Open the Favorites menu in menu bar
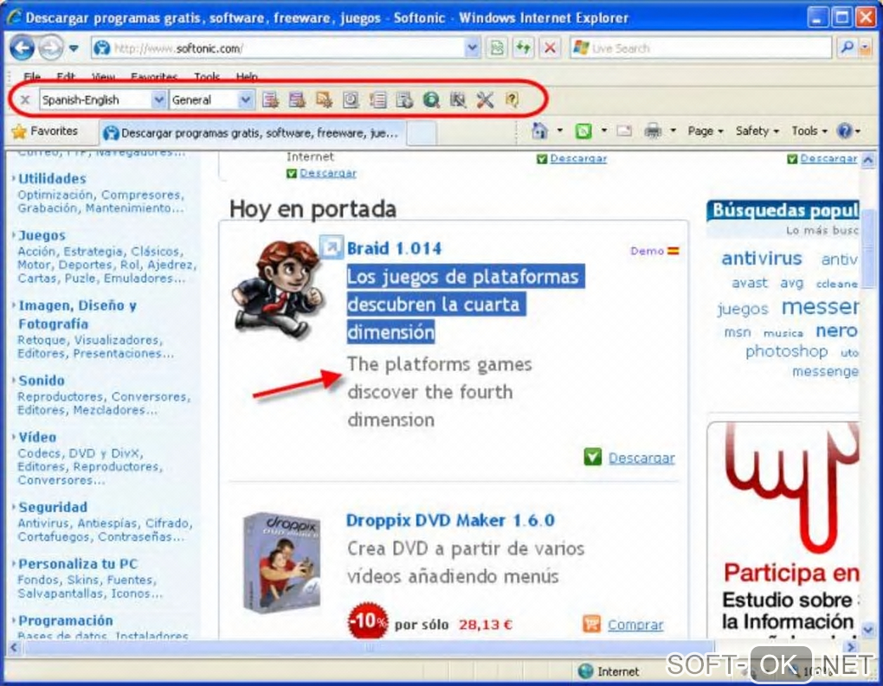Screen dimensions: 883x686 pos(154,76)
